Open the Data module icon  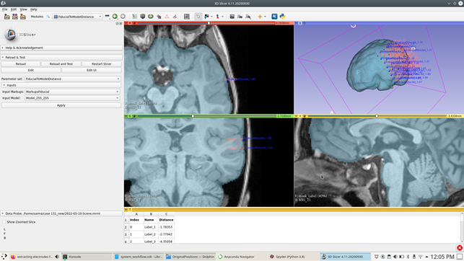tap(135, 17)
